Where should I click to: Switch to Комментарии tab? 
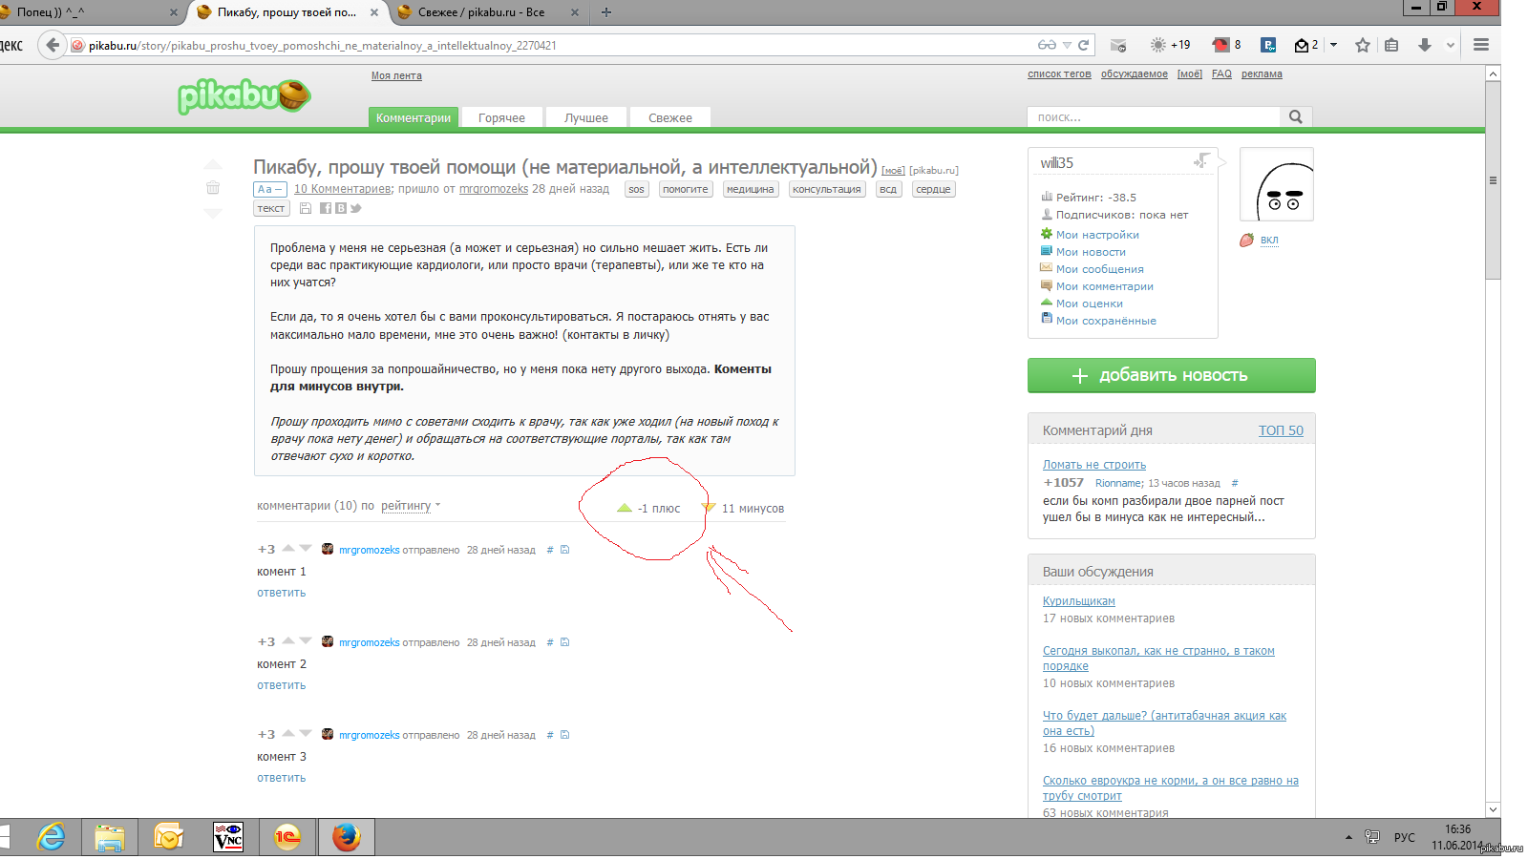coord(414,117)
